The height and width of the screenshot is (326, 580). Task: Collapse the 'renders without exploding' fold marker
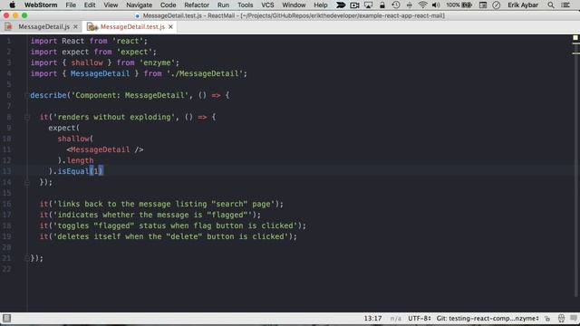[x=26, y=117]
